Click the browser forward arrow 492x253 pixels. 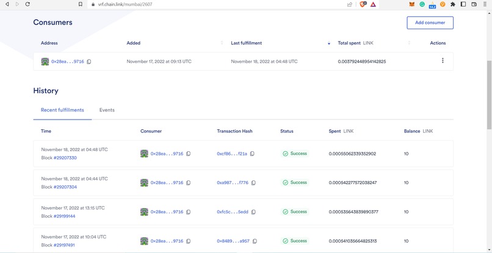pos(17,4)
